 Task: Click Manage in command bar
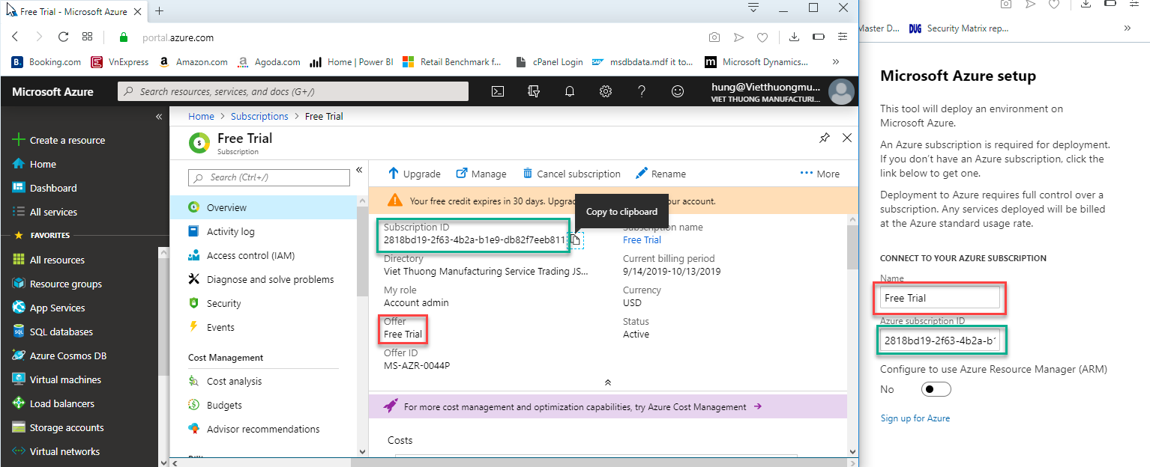[x=481, y=174]
